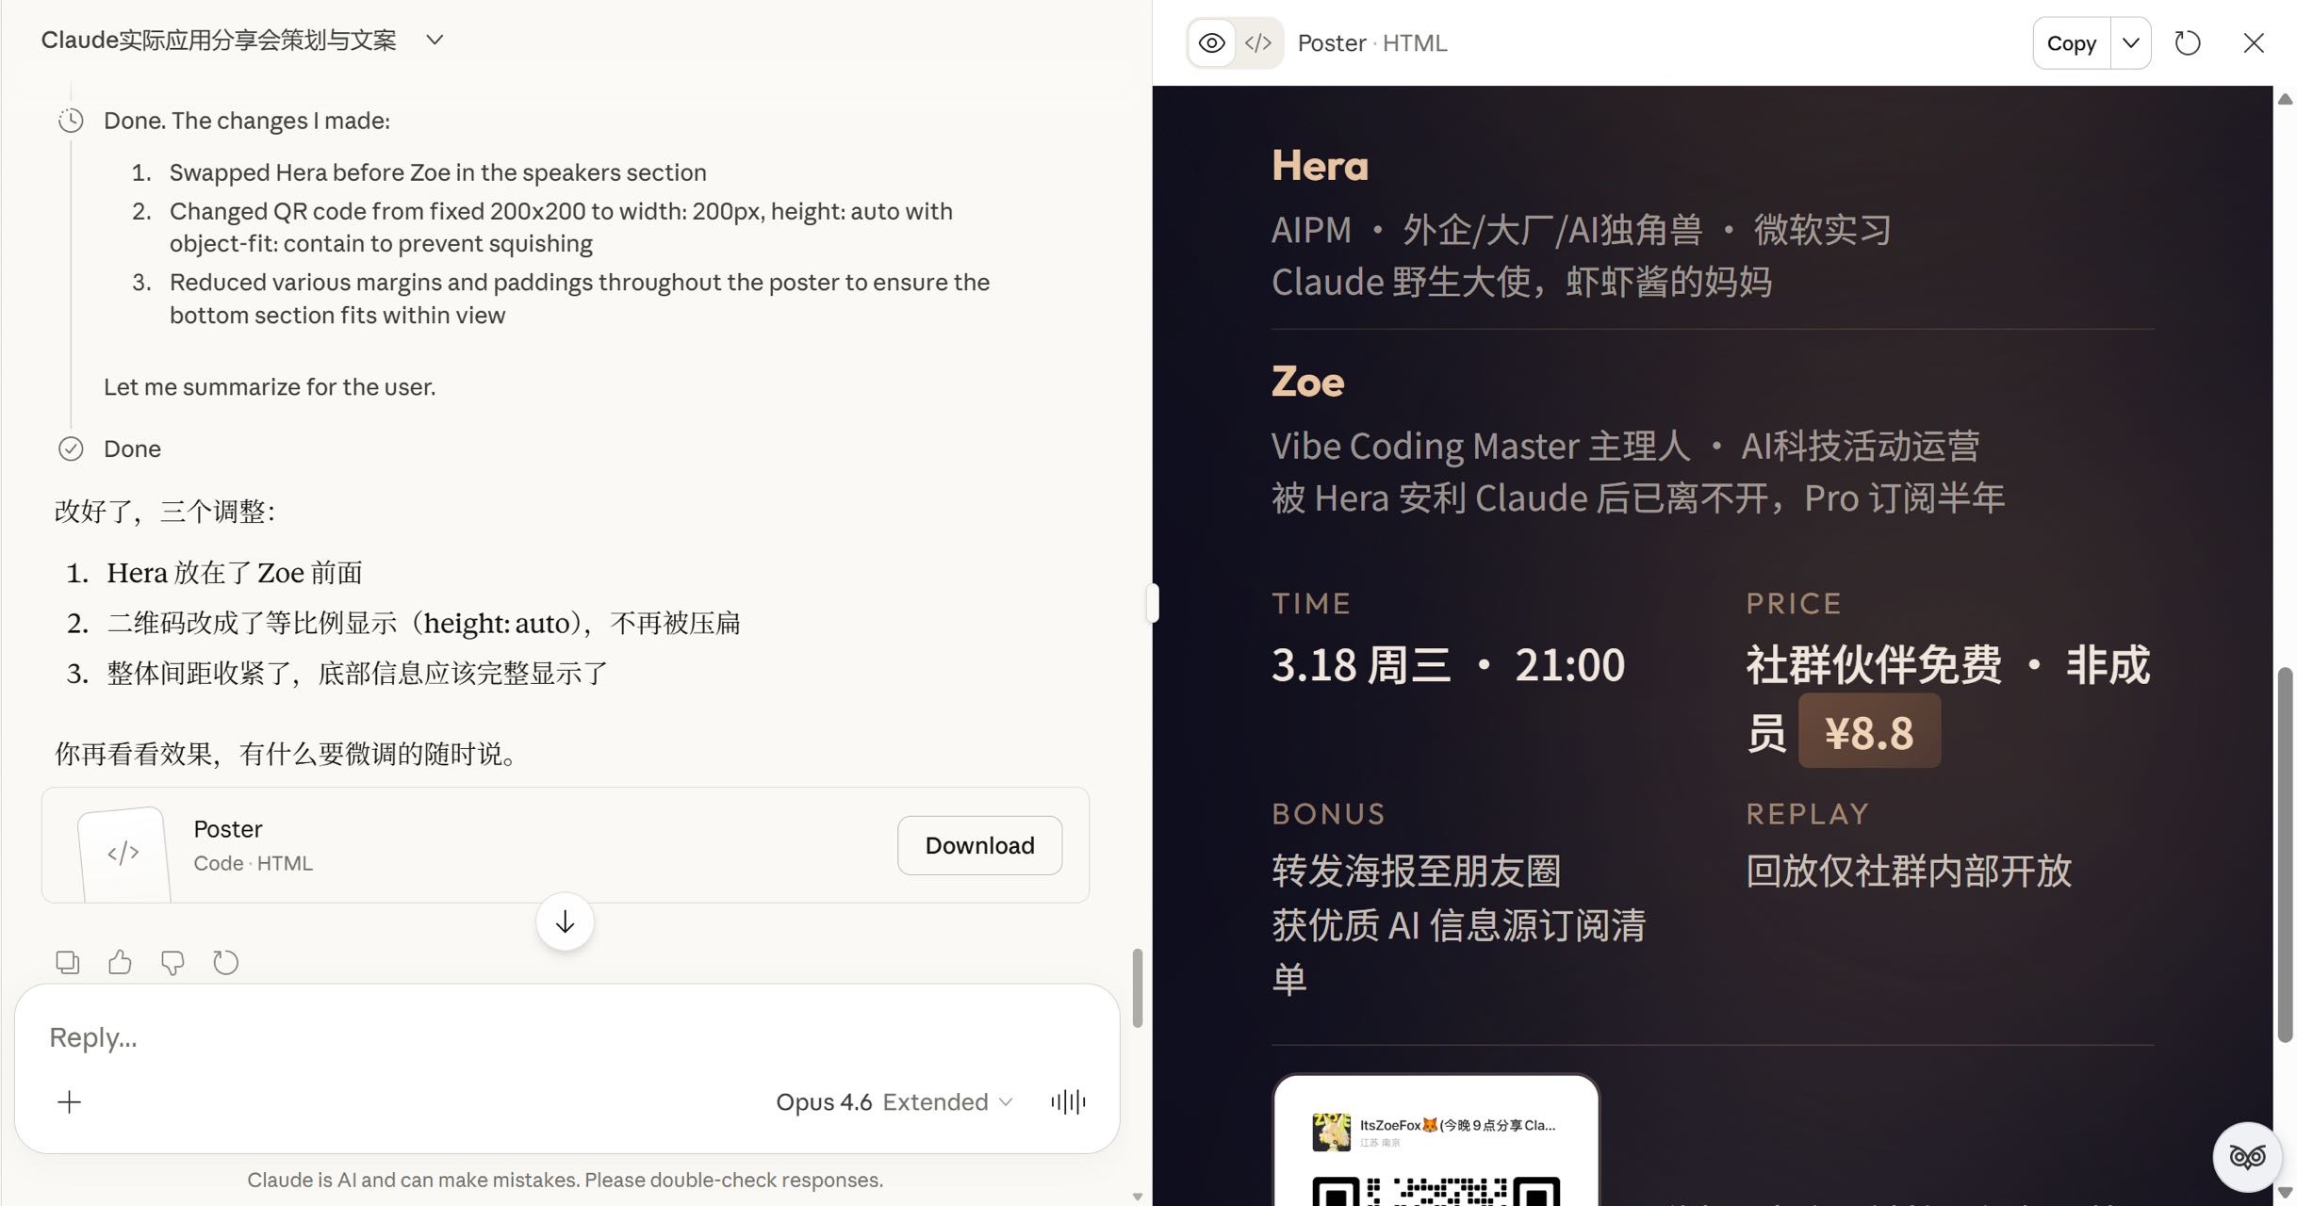Viewport: 2297px width, 1206px height.
Task: Refresh the Poster preview
Action: click(2188, 43)
